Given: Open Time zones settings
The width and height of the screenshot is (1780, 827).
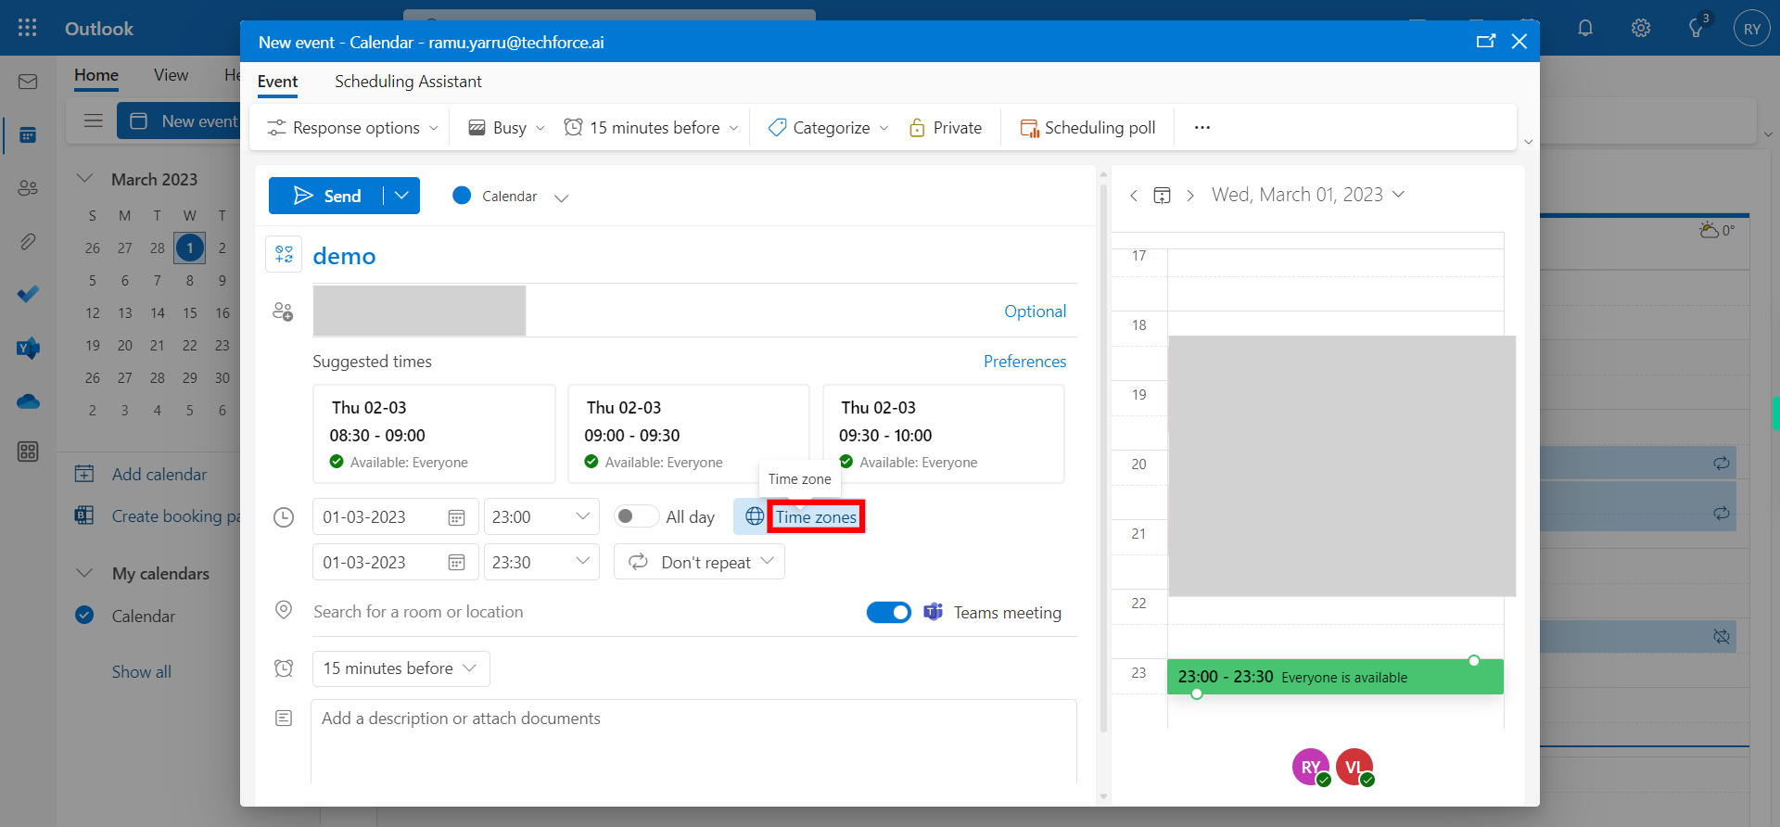Looking at the screenshot, I should [x=816, y=517].
